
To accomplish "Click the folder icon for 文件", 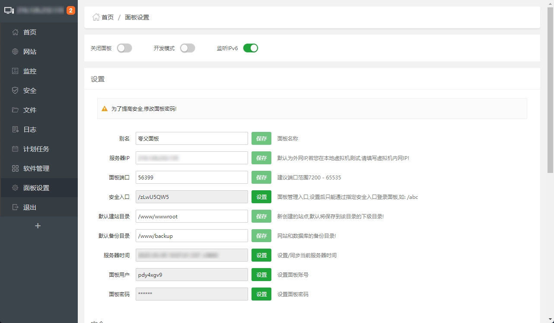I will click(x=15, y=110).
